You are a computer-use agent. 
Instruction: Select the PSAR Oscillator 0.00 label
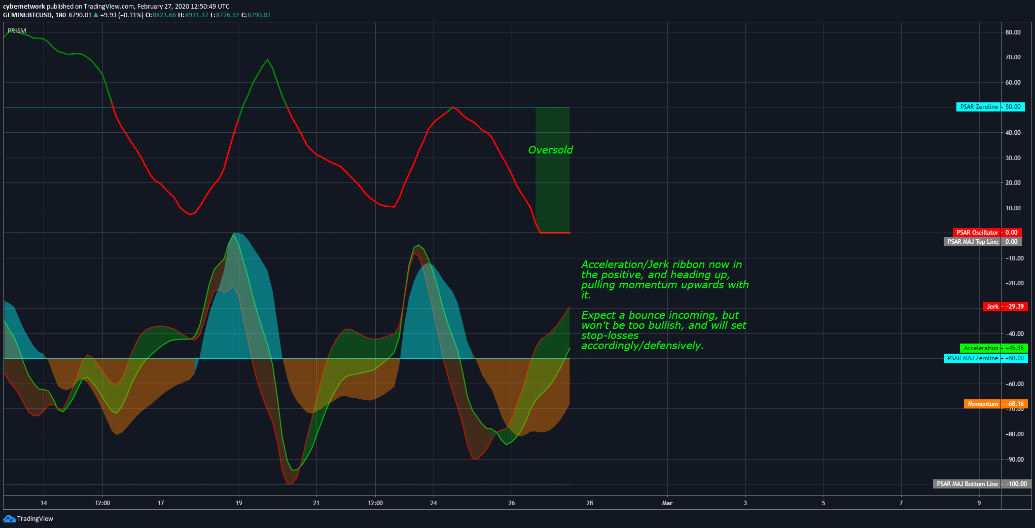[x=987, y=233]
